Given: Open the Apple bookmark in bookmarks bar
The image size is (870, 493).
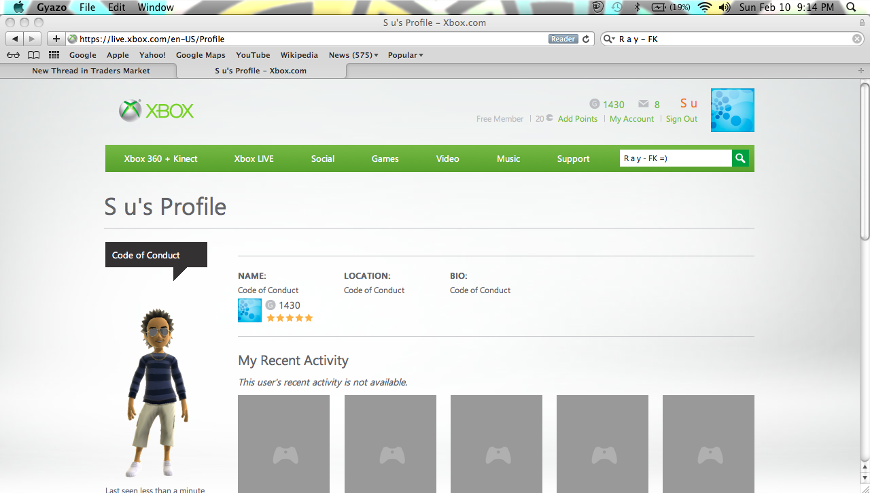Looking at the screenshot, I should coord(118,55).
